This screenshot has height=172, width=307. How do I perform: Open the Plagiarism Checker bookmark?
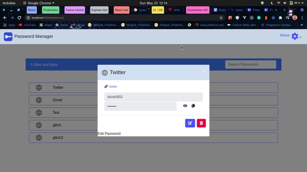(276, 25)
